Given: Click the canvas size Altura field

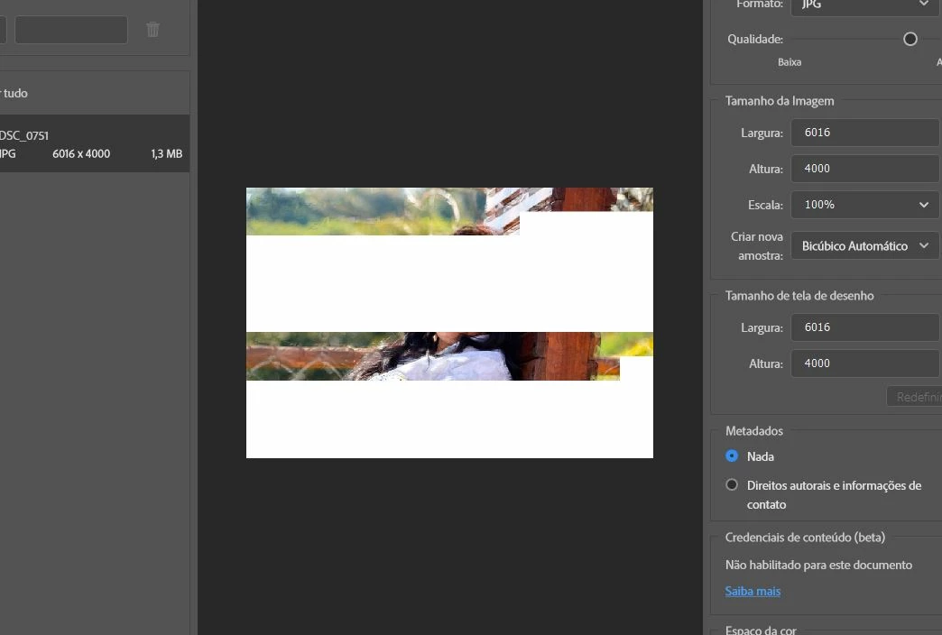Looking at the screenshot, I should click(865, 364).
